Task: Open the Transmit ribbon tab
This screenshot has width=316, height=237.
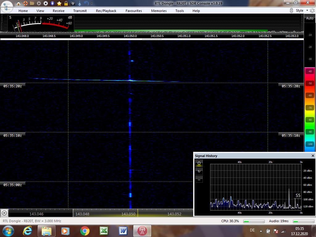Action: (x=80, y=11)
